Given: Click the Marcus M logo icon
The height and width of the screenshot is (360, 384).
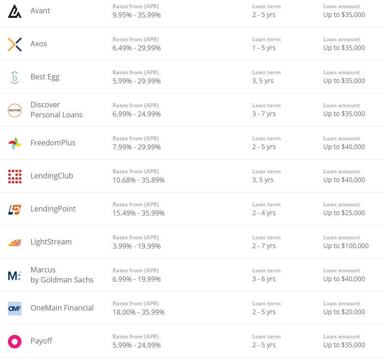Looking at the screenshot, I should [x=15, y=275].
